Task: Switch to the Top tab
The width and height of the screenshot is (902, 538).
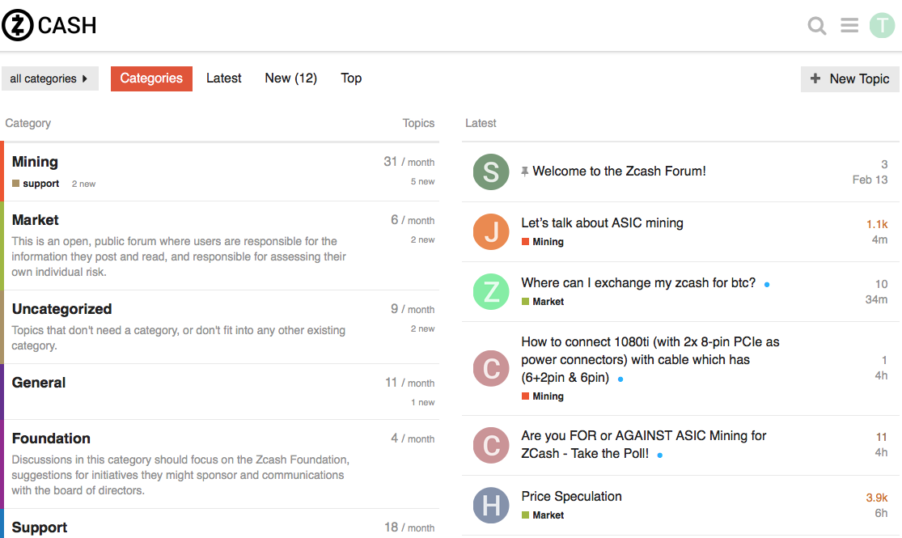Action: tap(351, 78)
